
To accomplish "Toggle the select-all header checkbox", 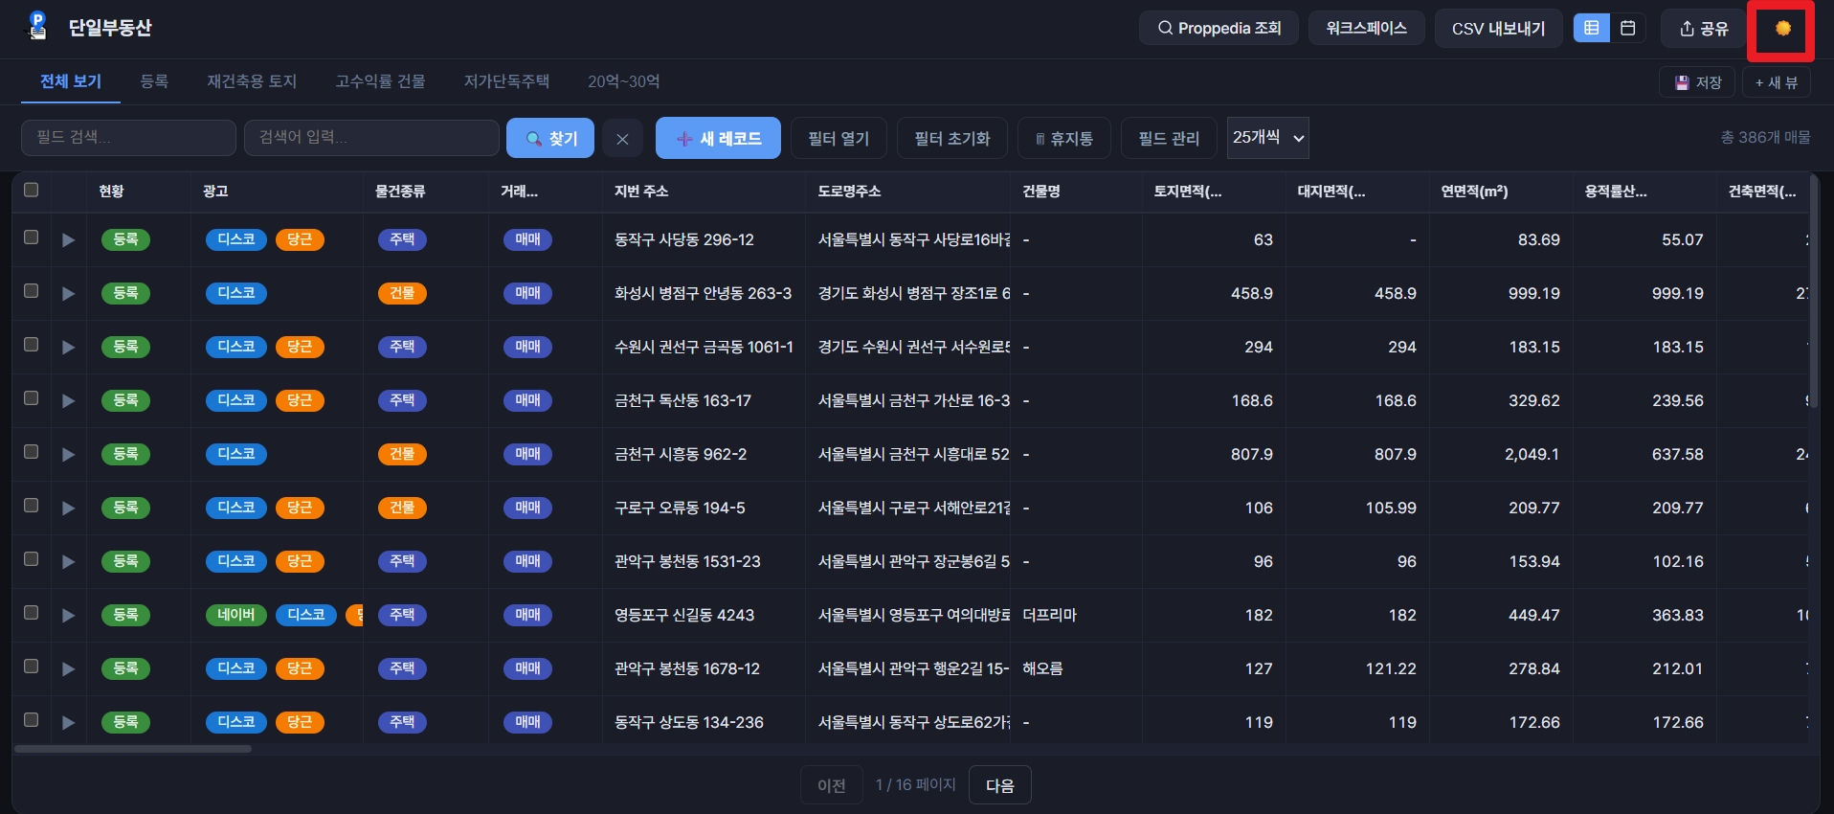I will tap(31, 190).
